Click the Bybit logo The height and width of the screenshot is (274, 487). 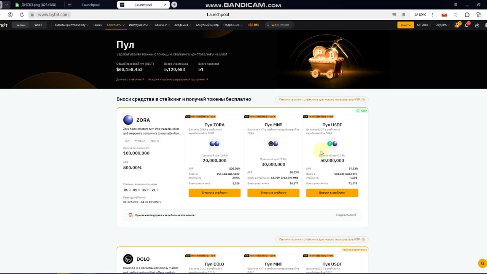coord(4,25)
